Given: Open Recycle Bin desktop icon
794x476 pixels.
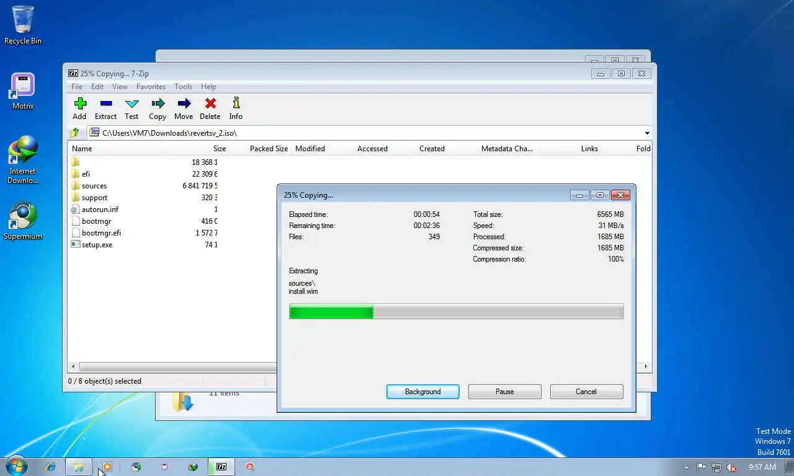Looking at the screenshot, I should click(x=23, y=25).
